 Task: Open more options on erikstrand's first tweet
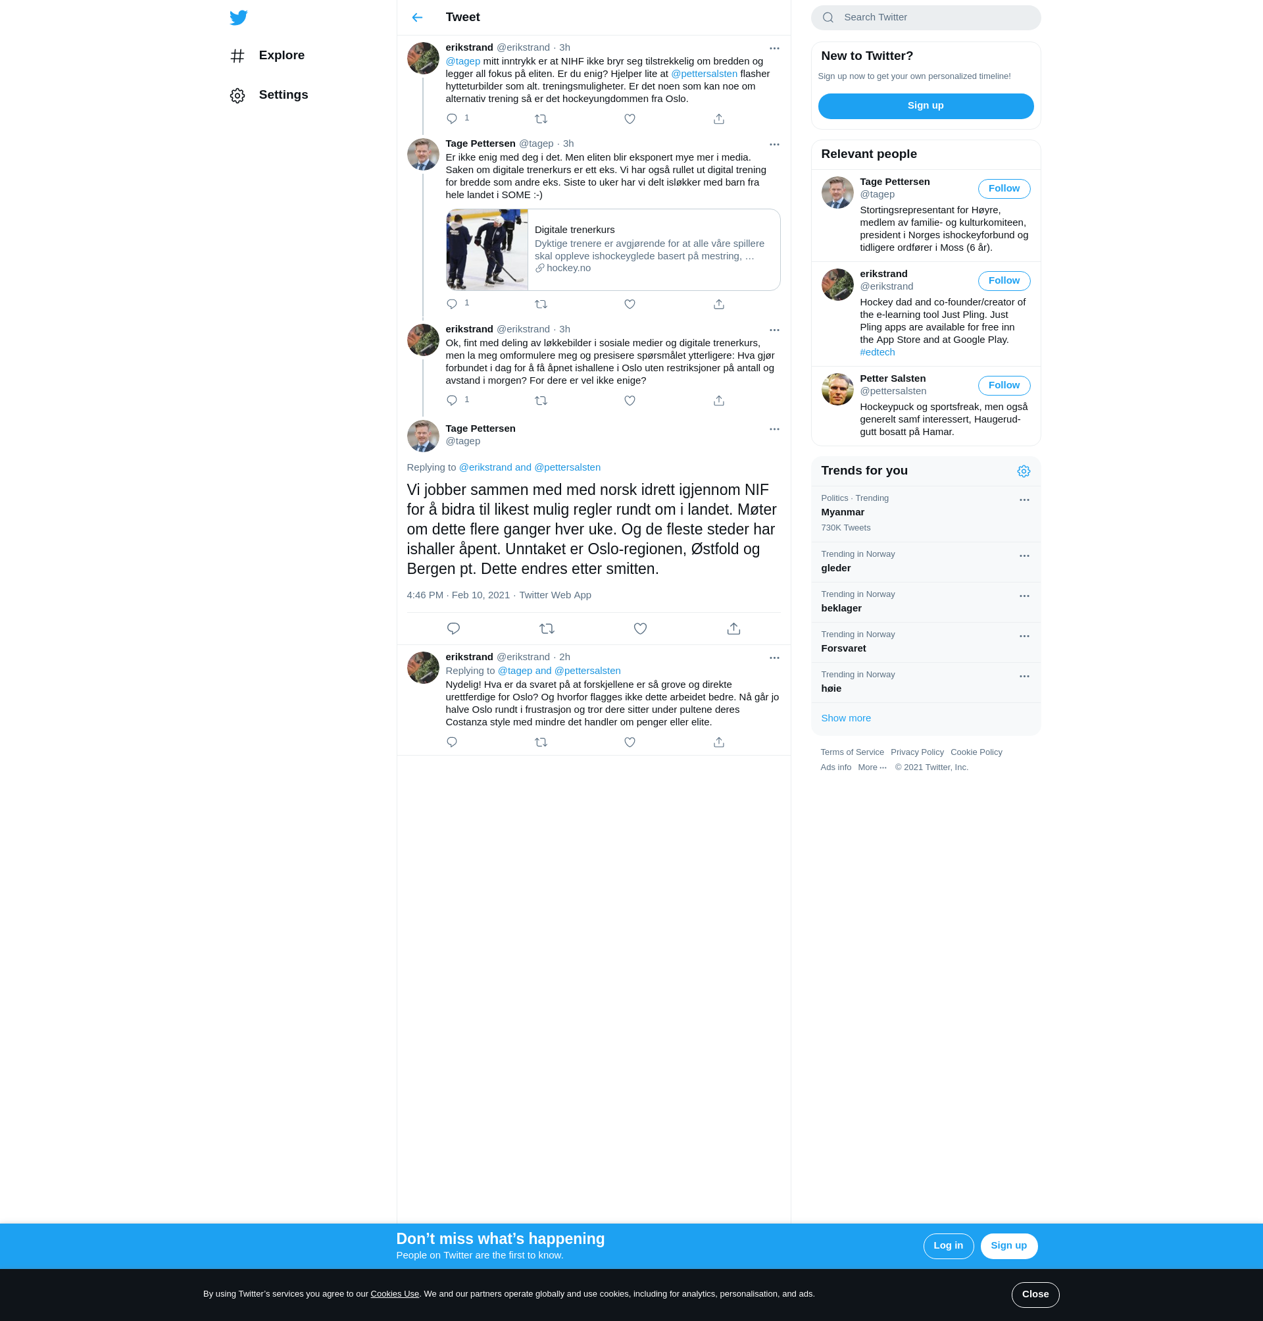(x=774, y=48)
